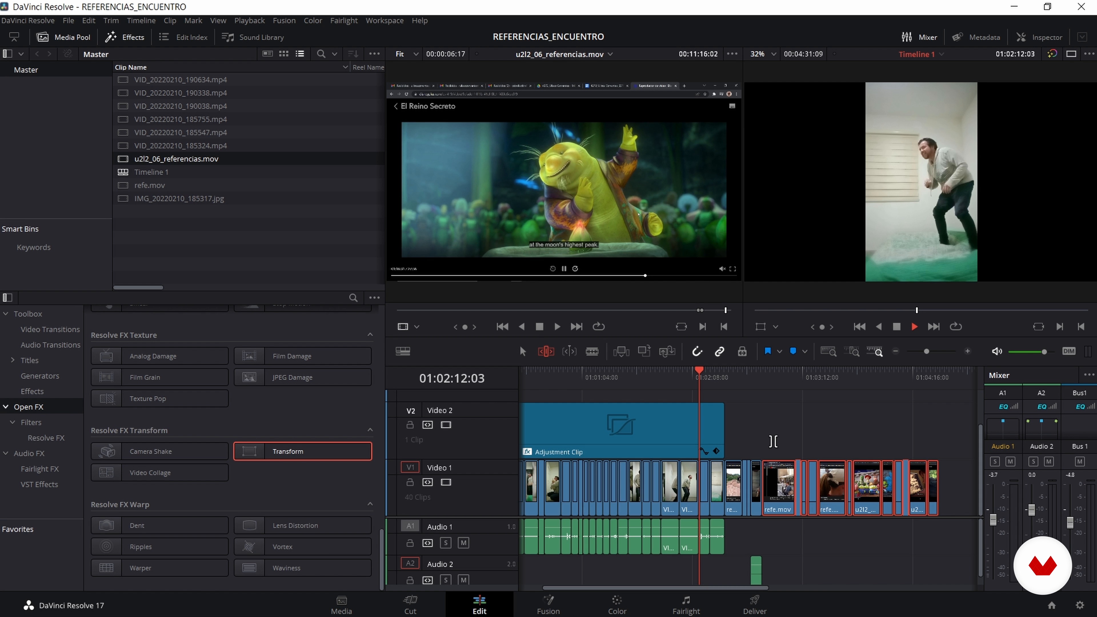1097x617 pixels.
Task: Click the Overwrite Clip icon
Action: (x=644, y=351)
